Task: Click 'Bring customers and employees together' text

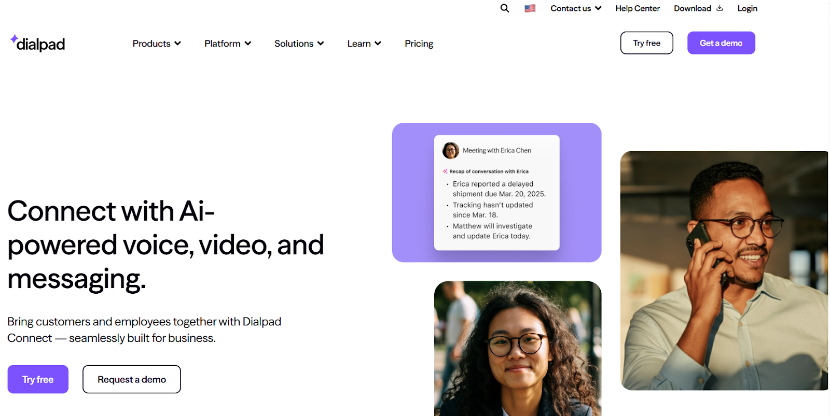Action: (x=144, y=329)
